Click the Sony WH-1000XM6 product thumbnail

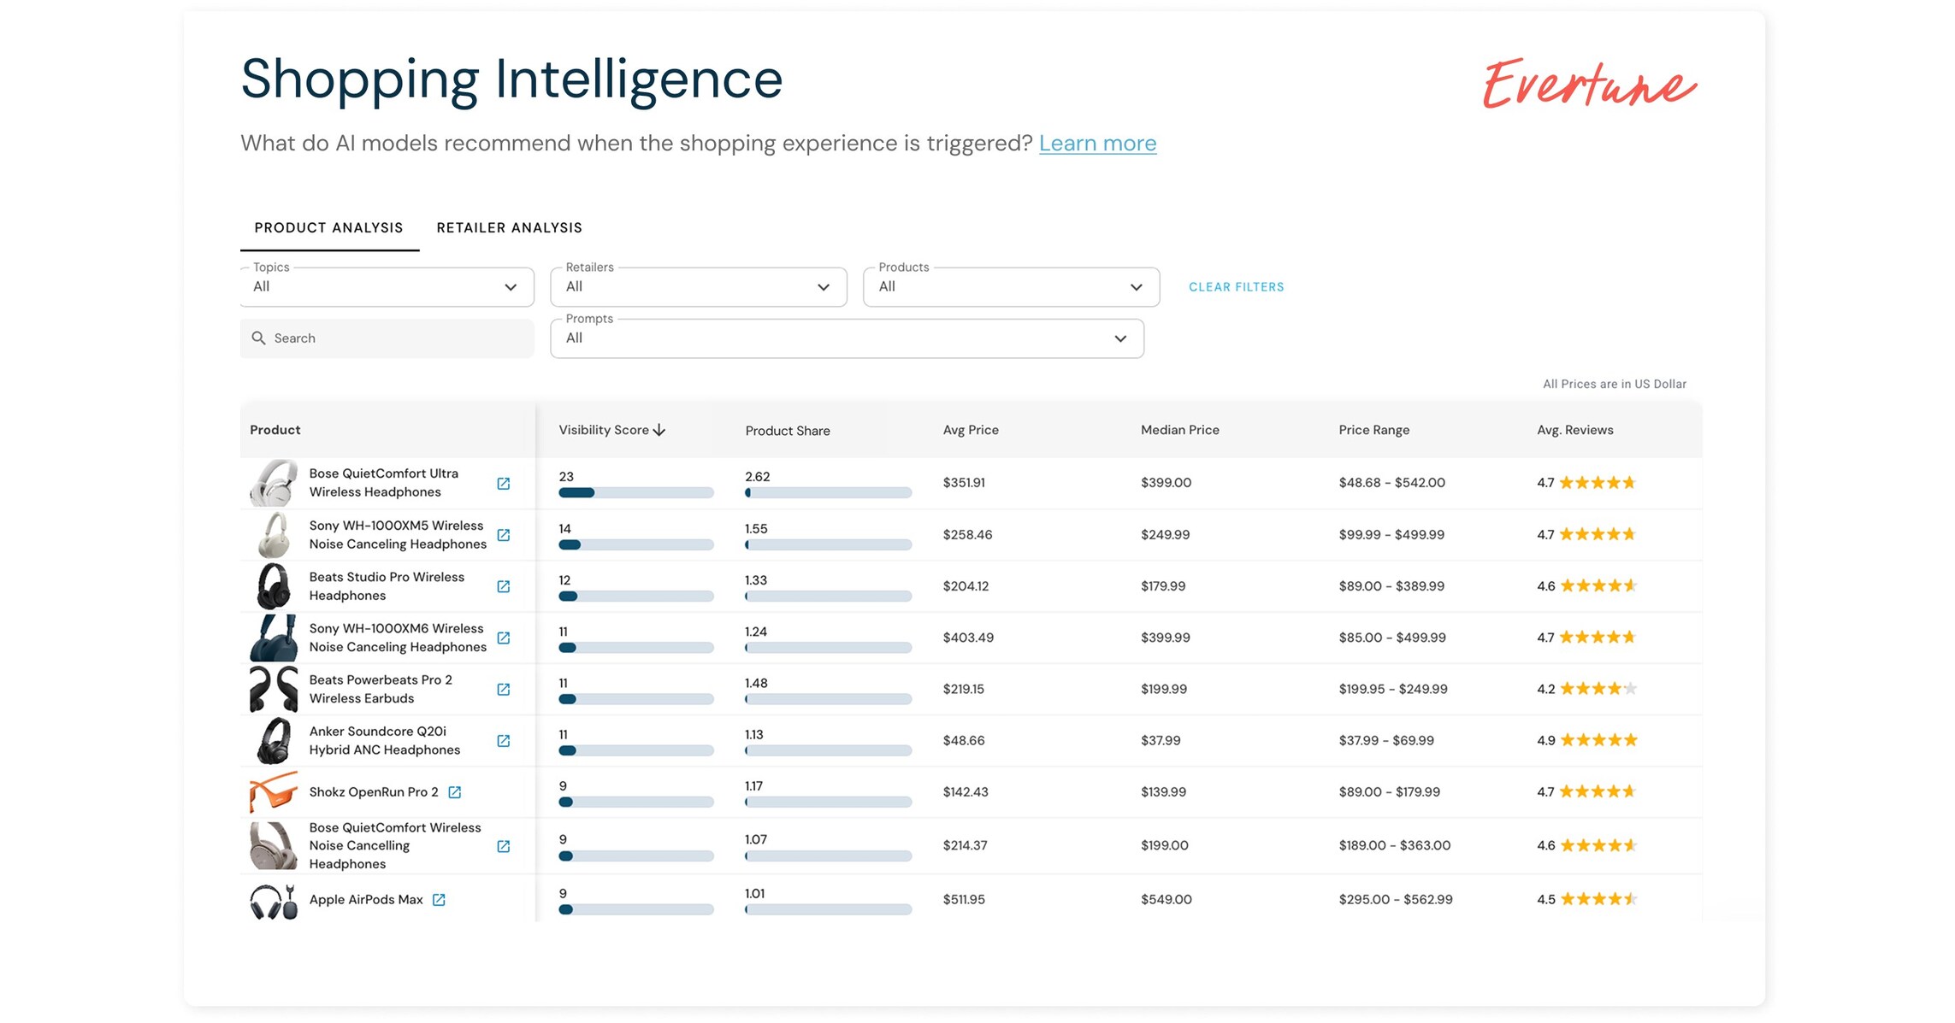[272, 638]
